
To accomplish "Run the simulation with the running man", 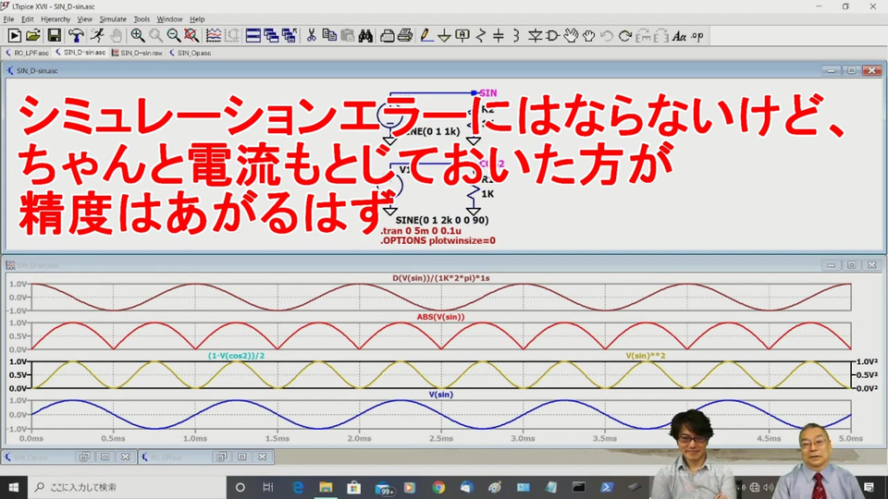I will point(97,36).
